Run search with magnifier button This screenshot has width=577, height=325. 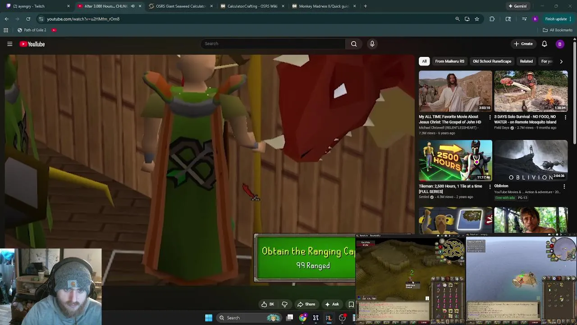point(354,44)
